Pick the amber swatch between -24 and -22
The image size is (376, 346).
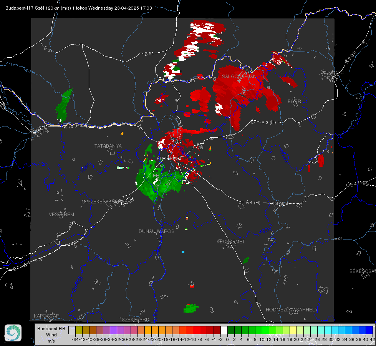pyautogui.click(x=148, y=330)
